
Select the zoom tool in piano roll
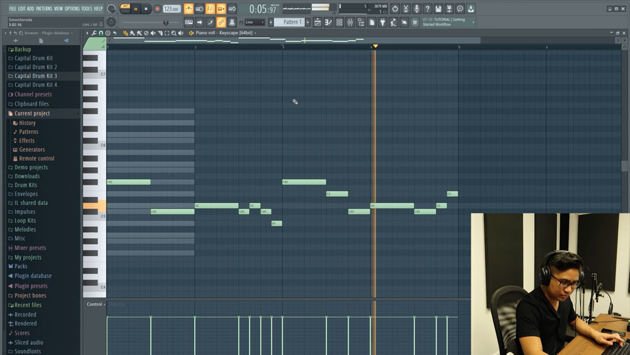(x=174, y=33)
